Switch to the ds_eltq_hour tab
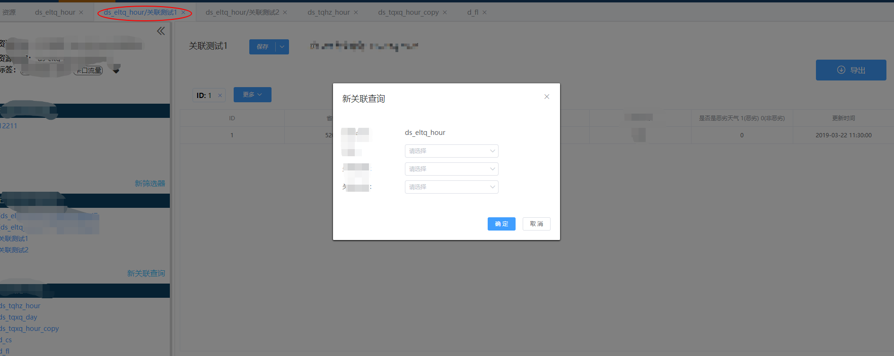This screenshot has height=356, width=894. pyautogui.click(x=55, y=12)
